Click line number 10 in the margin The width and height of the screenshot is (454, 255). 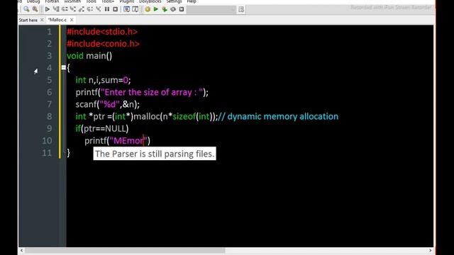[x=47, y=141]
